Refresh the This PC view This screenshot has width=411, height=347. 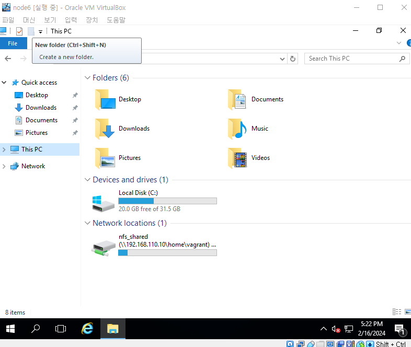coord(293,59)
